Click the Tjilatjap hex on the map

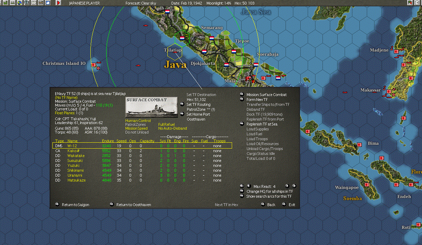174,52
